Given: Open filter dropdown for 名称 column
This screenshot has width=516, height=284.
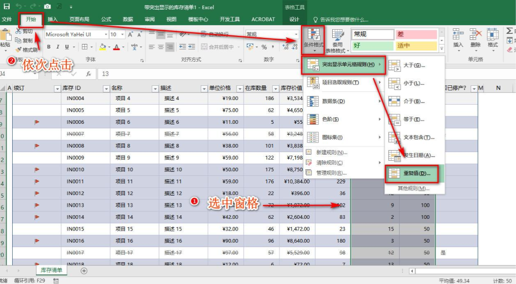Looking at the screenshot, I should pos(155,88).
